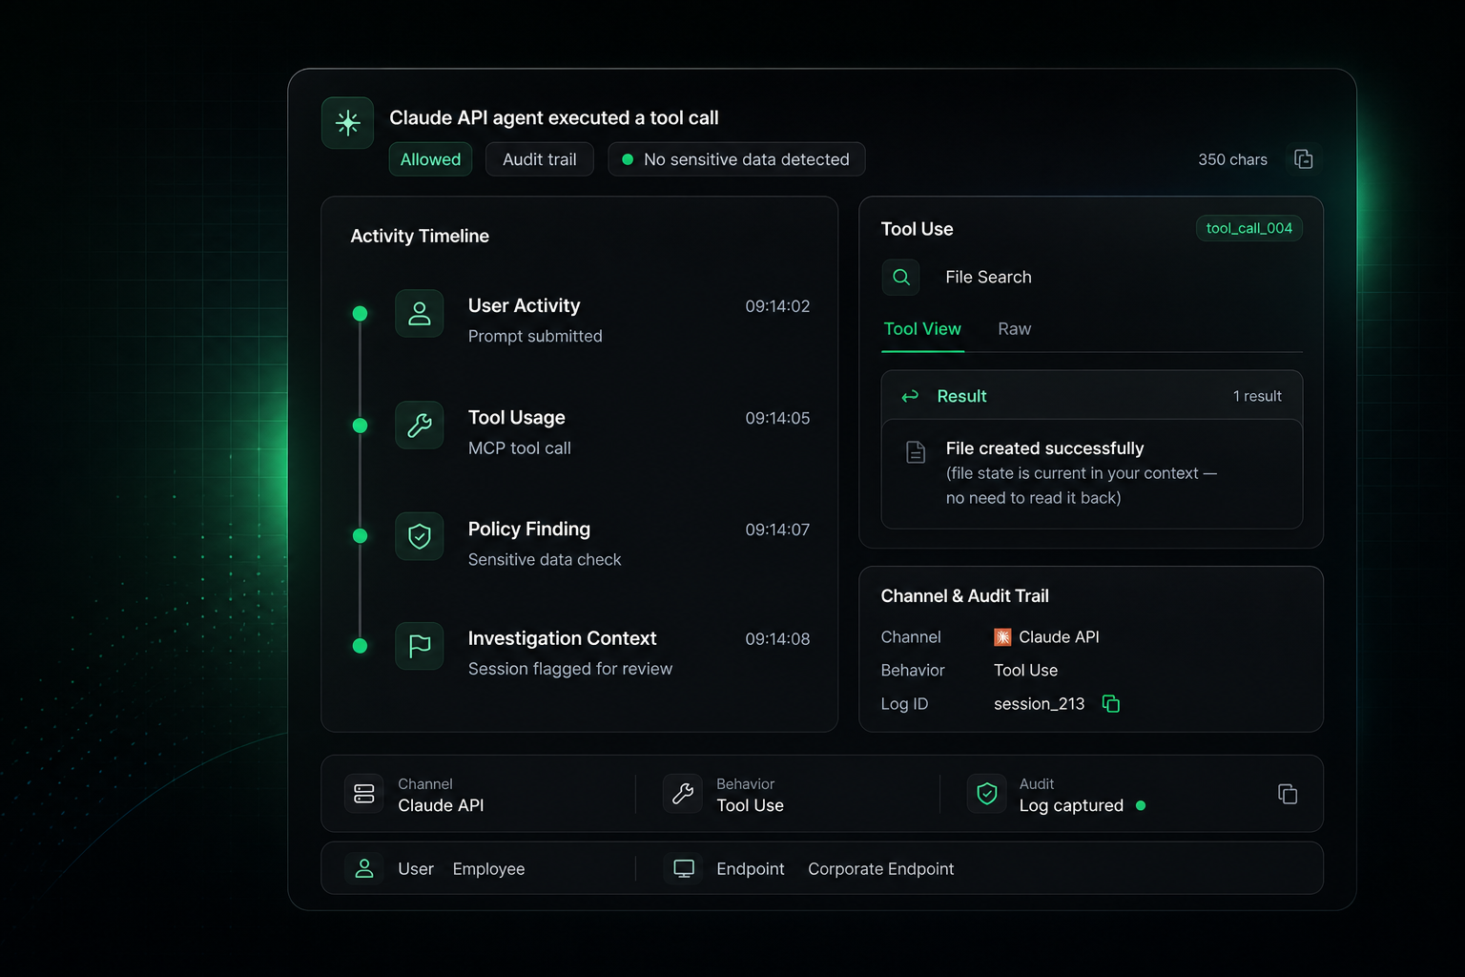
Task: Click the Tool Use value in summary bar
Action: [750, 806]
